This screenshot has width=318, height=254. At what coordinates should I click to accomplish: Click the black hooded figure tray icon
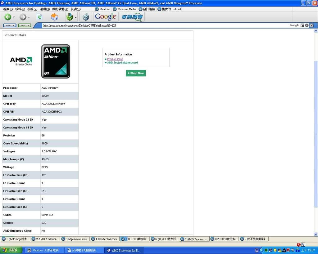tap(284, 250)
